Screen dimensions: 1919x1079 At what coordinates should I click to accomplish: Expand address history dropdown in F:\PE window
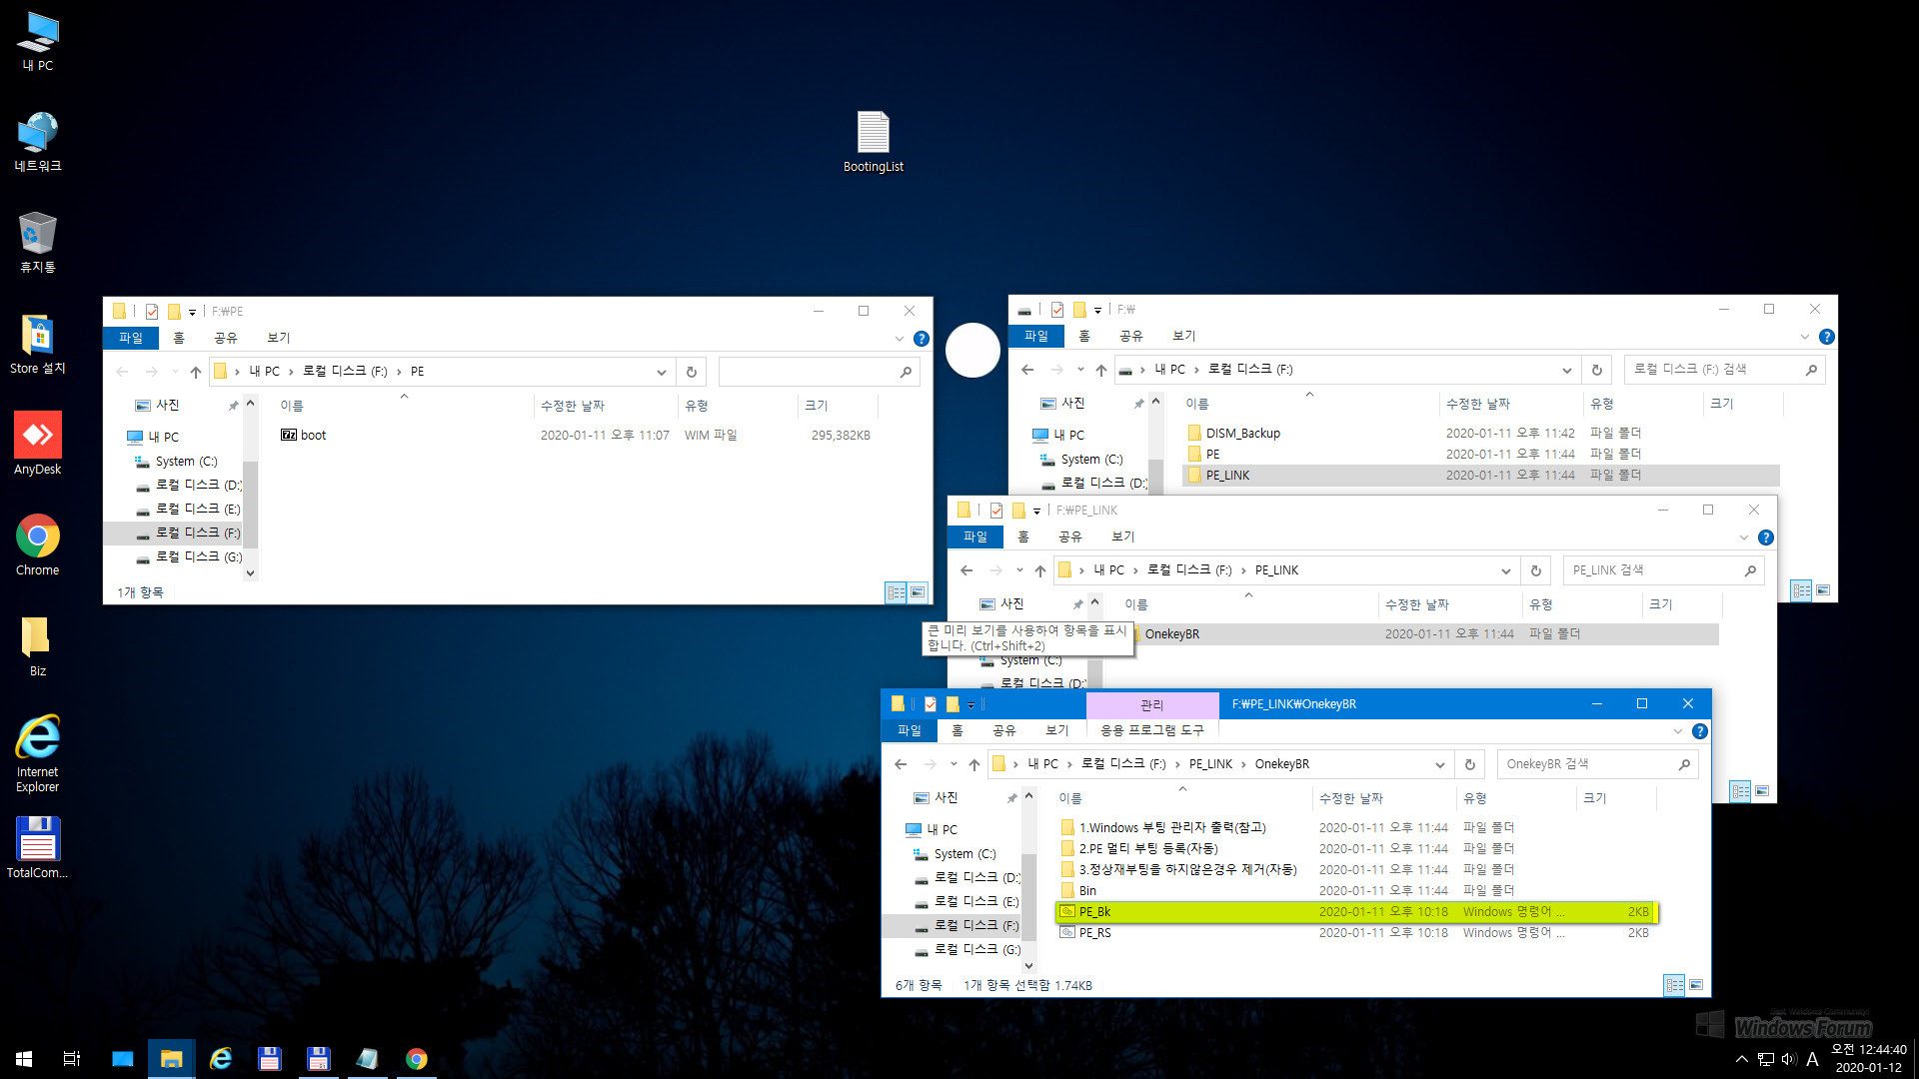point(662,373)
